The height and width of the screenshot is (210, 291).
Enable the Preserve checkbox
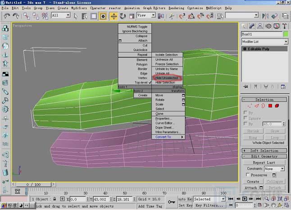click(248, 174)
